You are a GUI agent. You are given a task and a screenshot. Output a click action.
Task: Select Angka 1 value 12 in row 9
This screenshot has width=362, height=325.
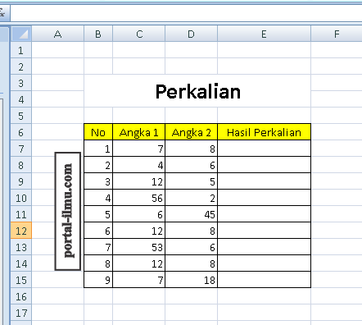coord(139,181)
